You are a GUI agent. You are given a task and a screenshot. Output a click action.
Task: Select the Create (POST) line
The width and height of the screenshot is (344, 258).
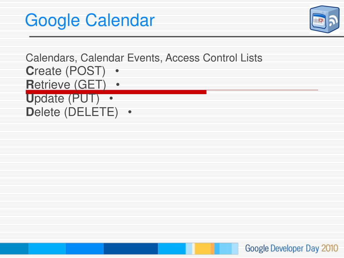[x=66, y=71]
